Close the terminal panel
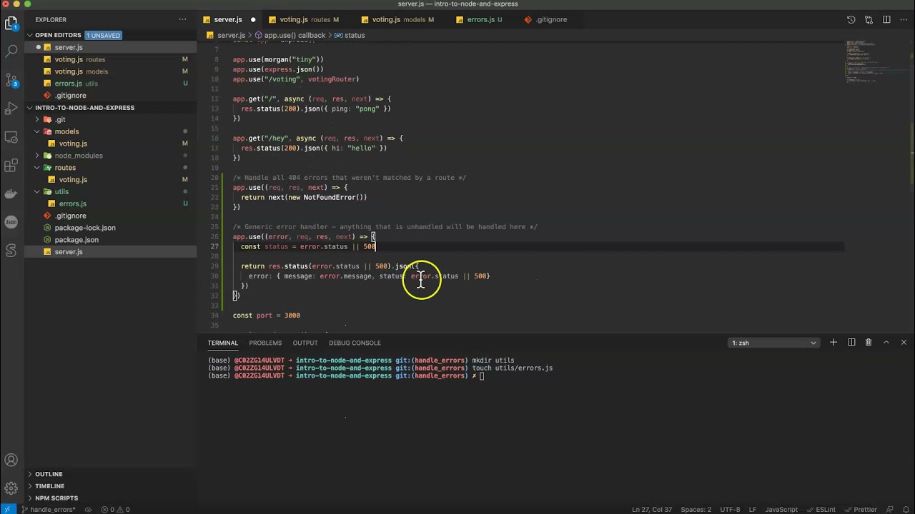 pyautogui.click(x=904, y=343)
